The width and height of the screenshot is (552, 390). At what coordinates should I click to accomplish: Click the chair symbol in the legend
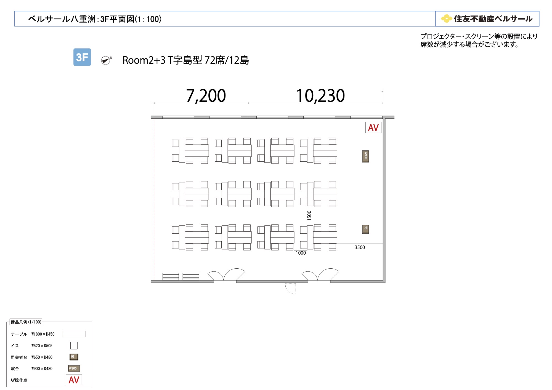74,346
